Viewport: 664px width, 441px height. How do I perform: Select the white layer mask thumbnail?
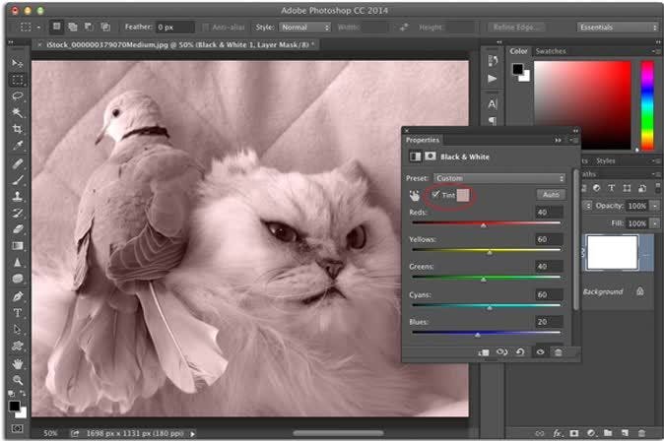pos(612,253)
